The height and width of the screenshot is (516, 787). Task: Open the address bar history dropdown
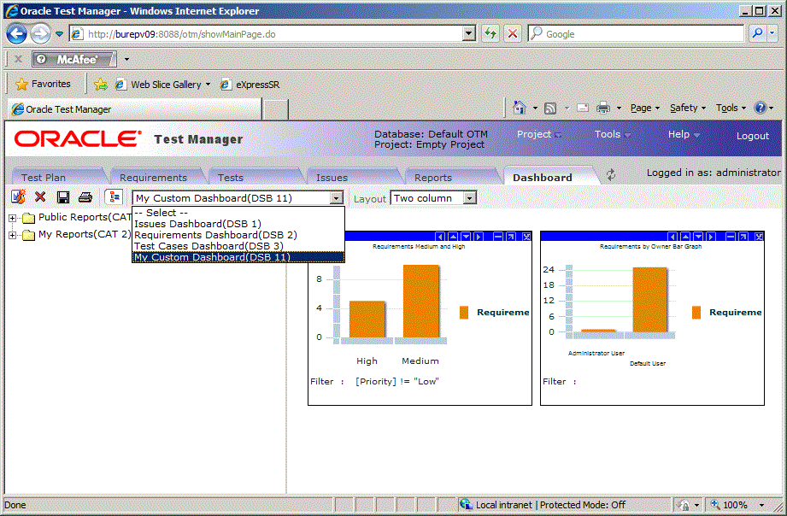[469, 33]
